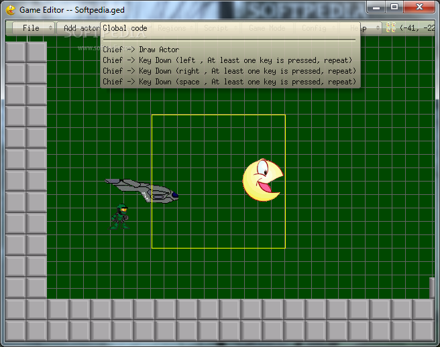Choose Chief Key Down (space) script

[x=229, y=82]
